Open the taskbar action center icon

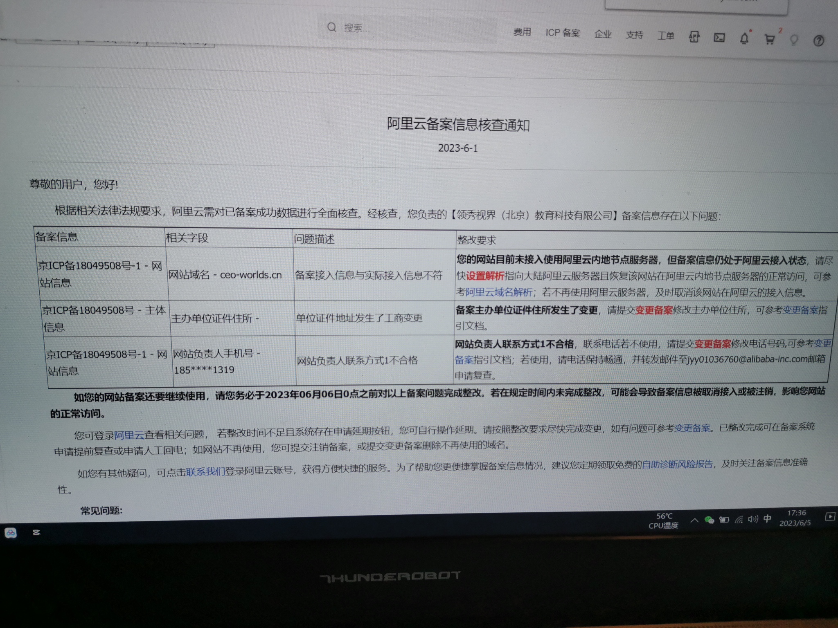829,516
